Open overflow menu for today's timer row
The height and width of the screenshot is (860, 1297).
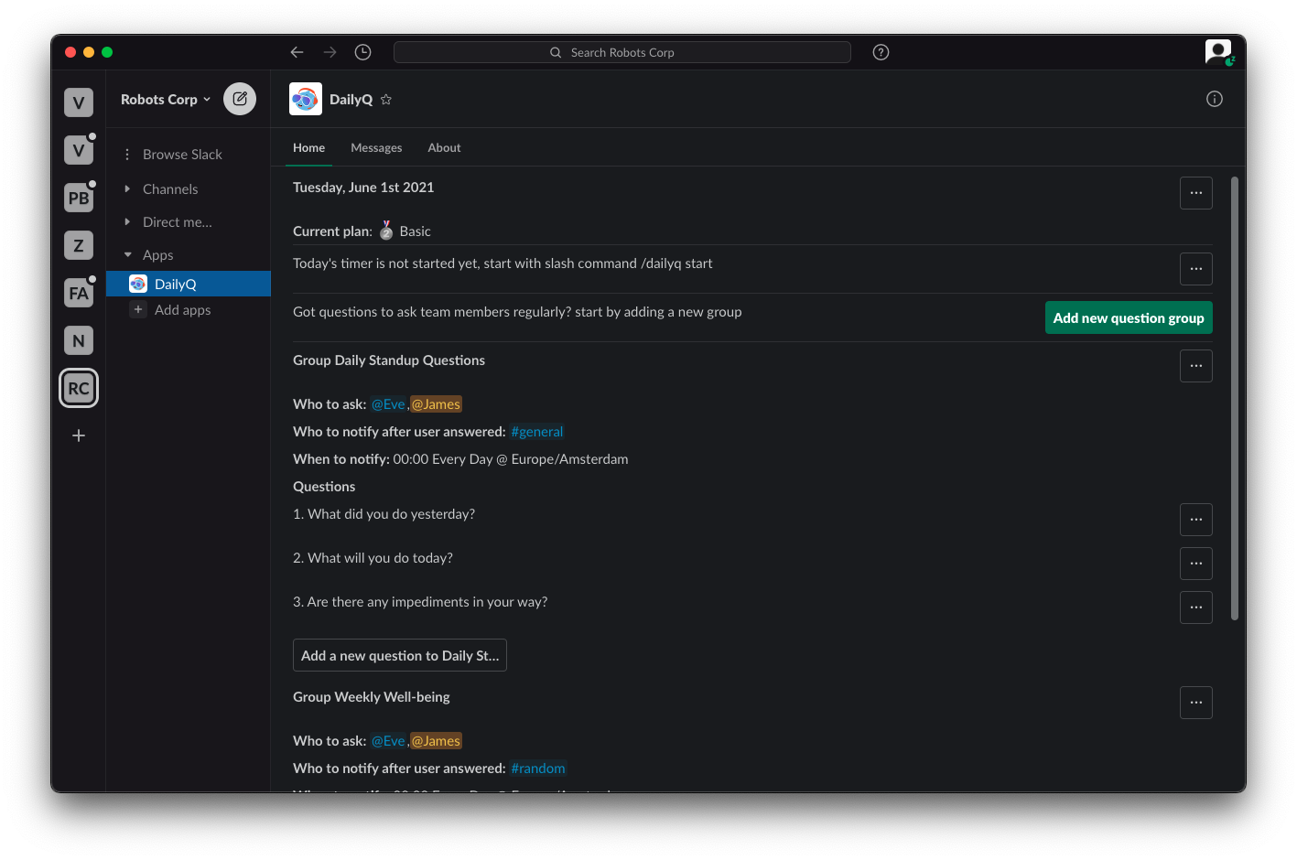[1196, 269]
